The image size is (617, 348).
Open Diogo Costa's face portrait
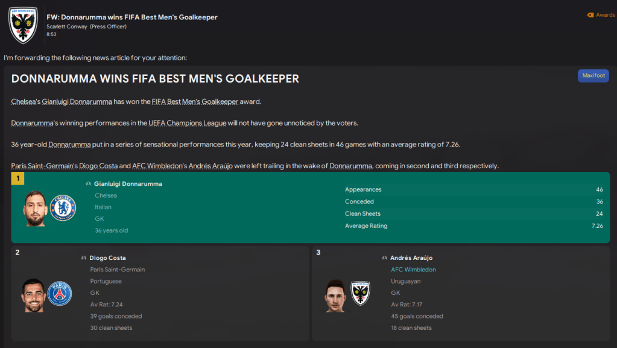coord(33,294)
